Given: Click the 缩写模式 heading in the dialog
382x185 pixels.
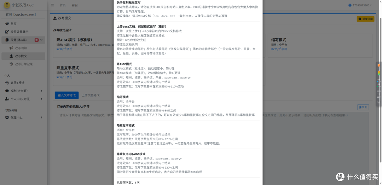Looking at the screenshot, I should (x=123, y=97).
